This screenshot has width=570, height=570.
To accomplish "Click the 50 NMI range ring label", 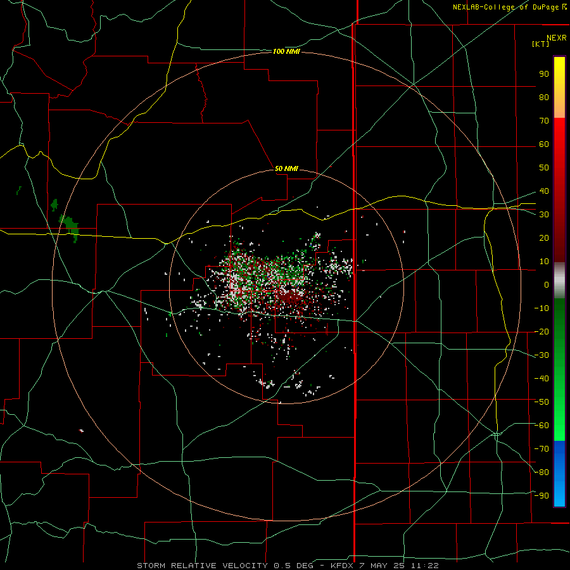I will click(x=286, y=168).
